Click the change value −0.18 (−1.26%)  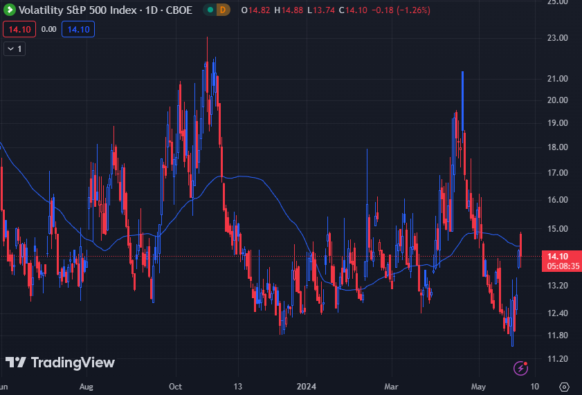click(401, 10)
